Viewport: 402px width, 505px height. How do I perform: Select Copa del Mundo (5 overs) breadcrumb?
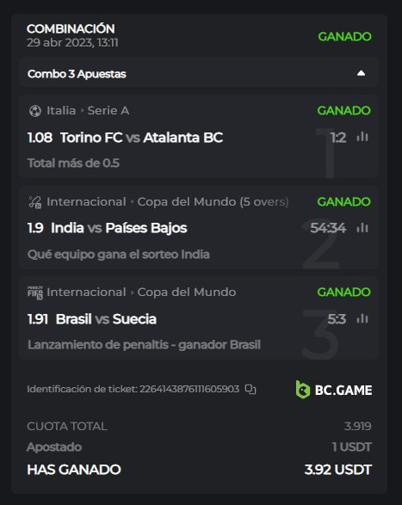click(x=213, y=202)
